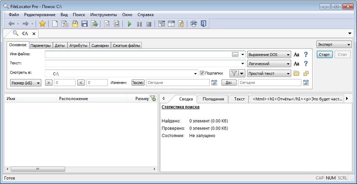Screen dimensions: 357x184
Task: Open the forward arrow history dropdown
Action: coord(32,24)
